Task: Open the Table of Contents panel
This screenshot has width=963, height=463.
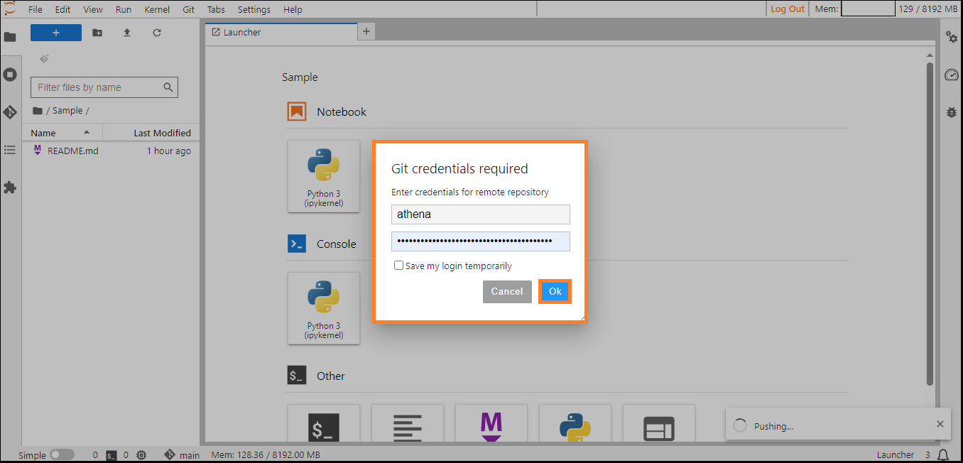Action: click(10, 150)
